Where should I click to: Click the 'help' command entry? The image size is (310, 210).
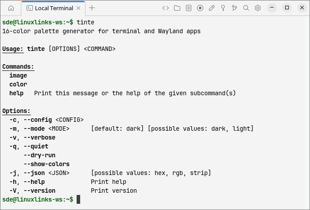16,93
